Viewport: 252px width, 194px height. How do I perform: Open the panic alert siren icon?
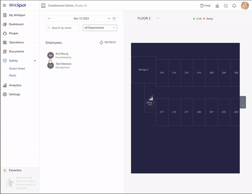(217, 6)
